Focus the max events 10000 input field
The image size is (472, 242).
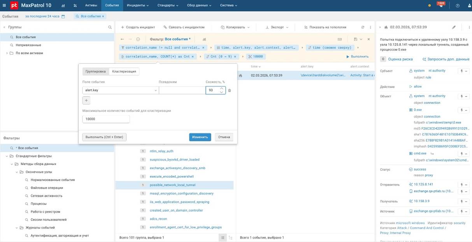(106, 119)
